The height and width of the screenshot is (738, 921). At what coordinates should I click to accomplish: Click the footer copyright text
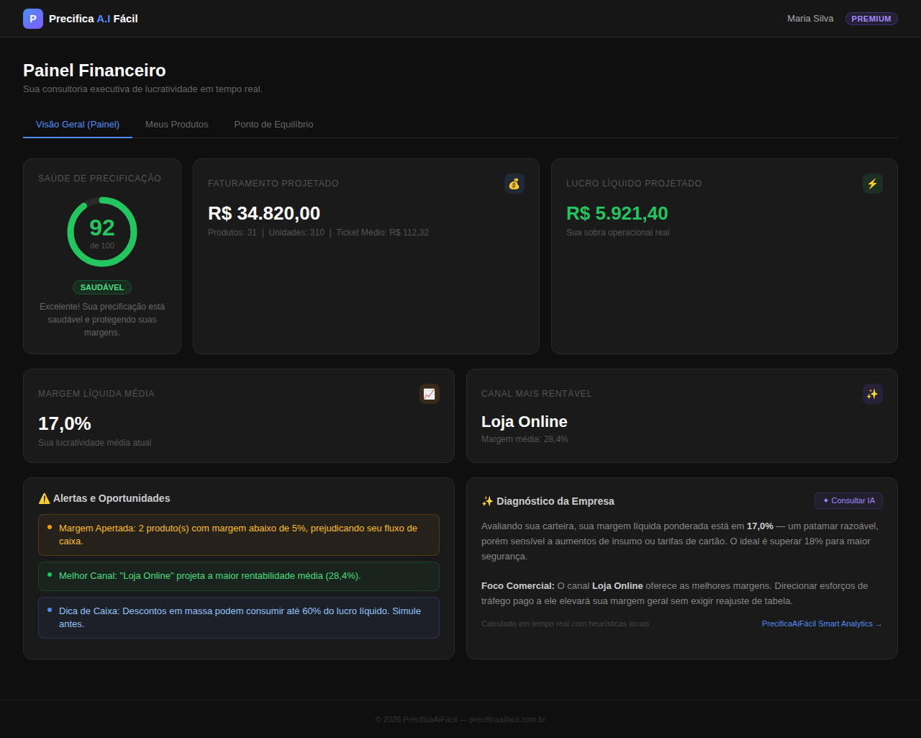460,719
